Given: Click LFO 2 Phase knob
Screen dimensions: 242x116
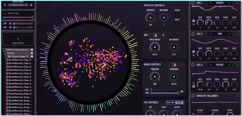Looking at the screenshot, I should 226,53.
